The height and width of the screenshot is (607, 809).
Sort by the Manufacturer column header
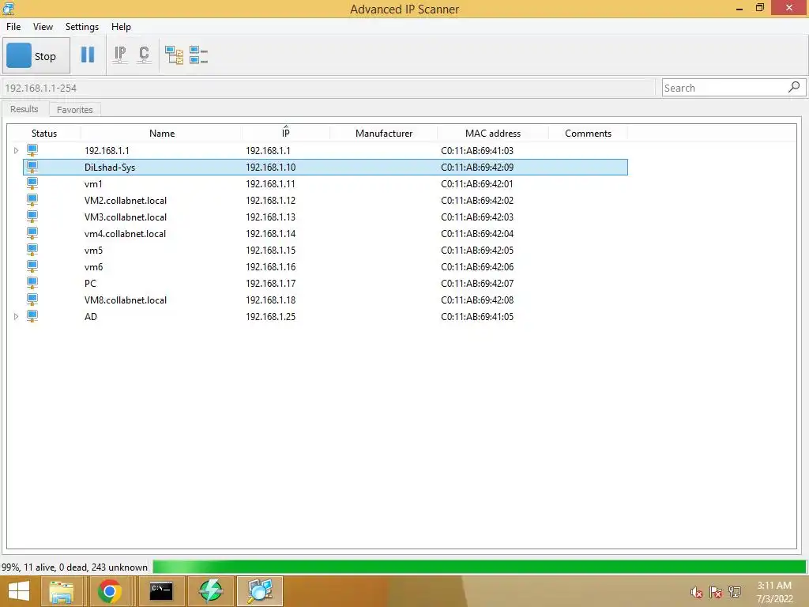coord(384,133)
